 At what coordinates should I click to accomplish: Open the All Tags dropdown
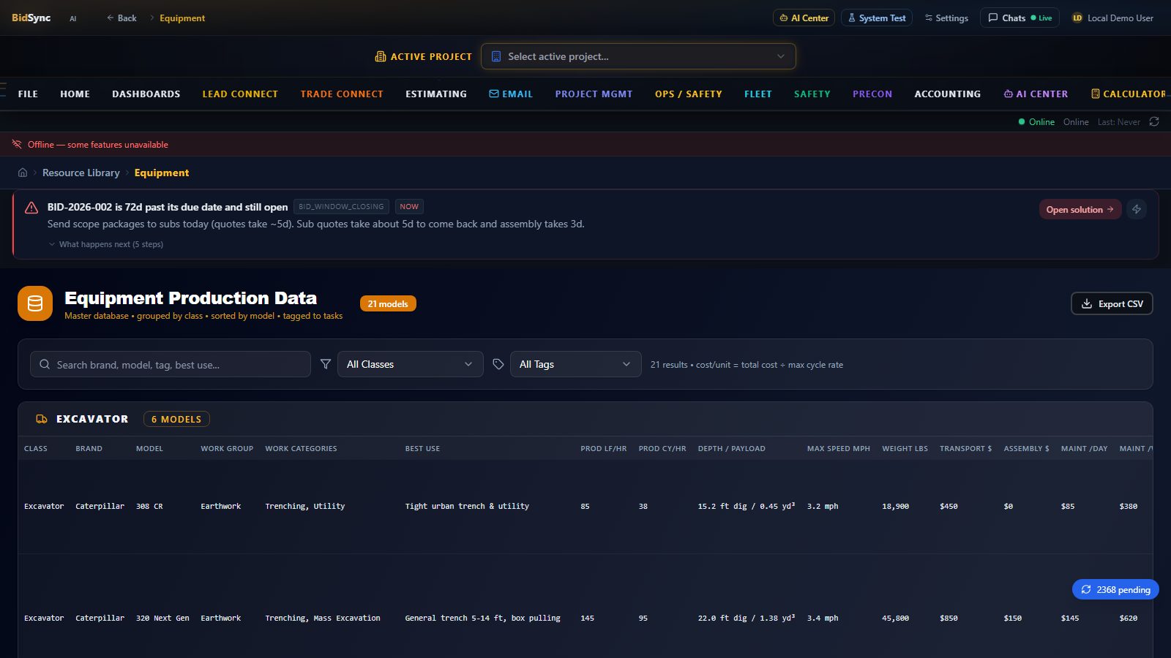575,364
